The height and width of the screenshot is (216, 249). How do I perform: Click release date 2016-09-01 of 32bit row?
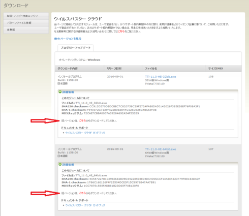pyautogui.click(x=115, y=77)
